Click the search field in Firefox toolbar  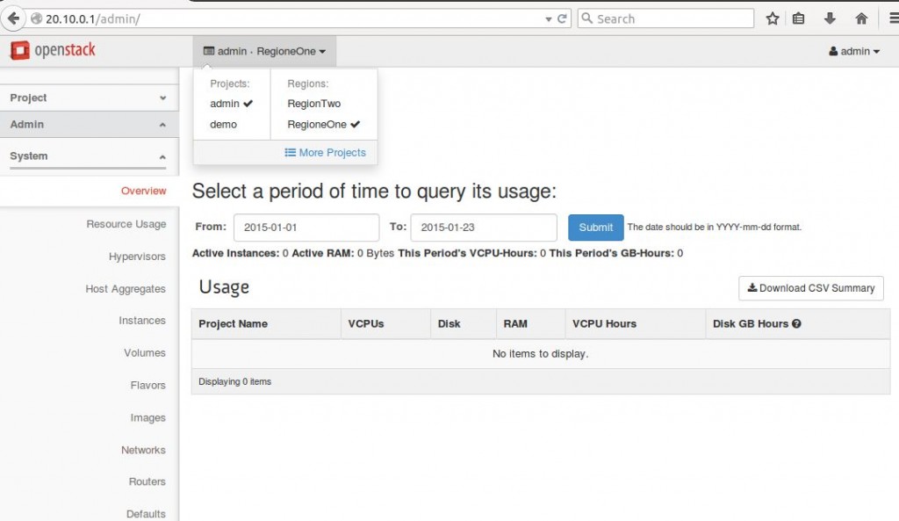tap(665, 18)
